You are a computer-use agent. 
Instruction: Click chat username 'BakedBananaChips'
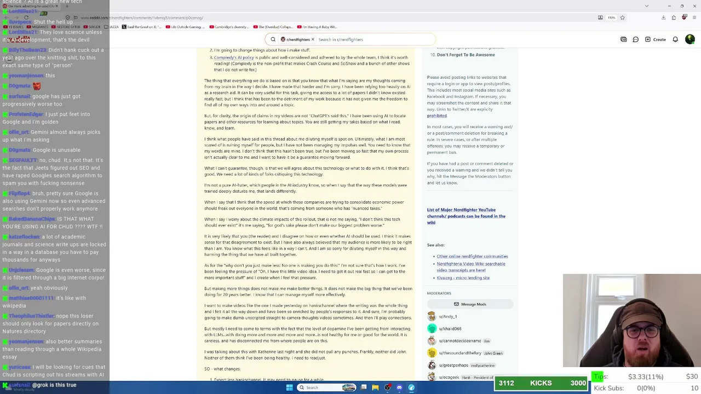coord(32,219)
